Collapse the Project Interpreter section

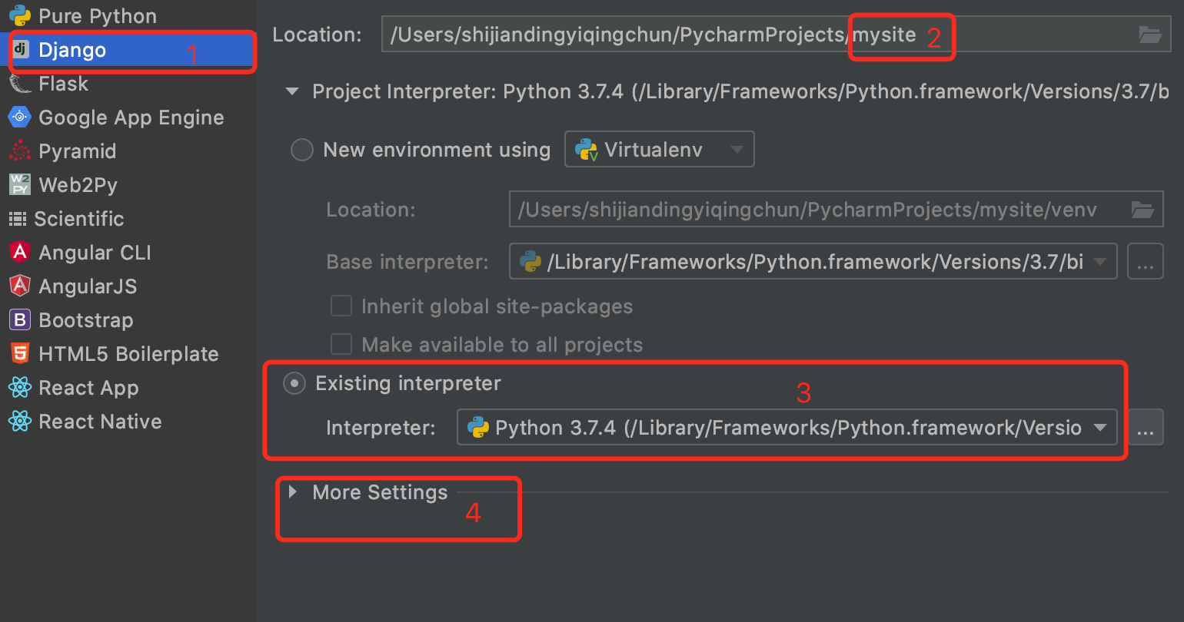[292, 91]
